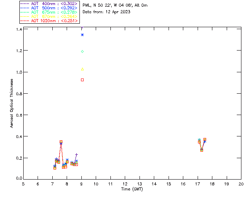This screenshot has height=199, width=248.
Task: Click the x-axis tick label 17
Action: click(198, 184)
